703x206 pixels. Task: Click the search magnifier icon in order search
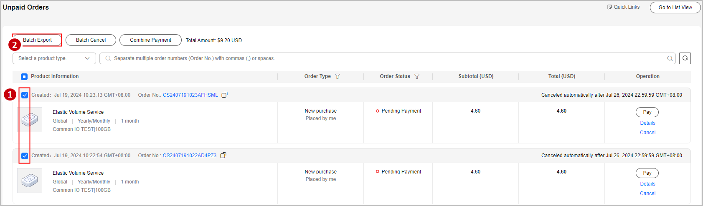(670, 58)
